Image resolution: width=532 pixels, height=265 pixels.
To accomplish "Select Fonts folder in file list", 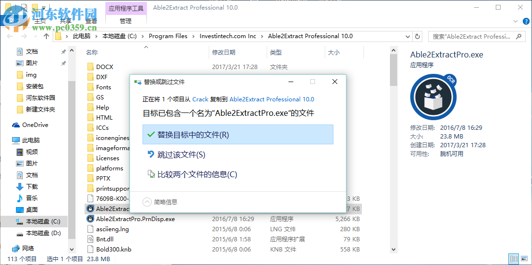I will [103, 87].
